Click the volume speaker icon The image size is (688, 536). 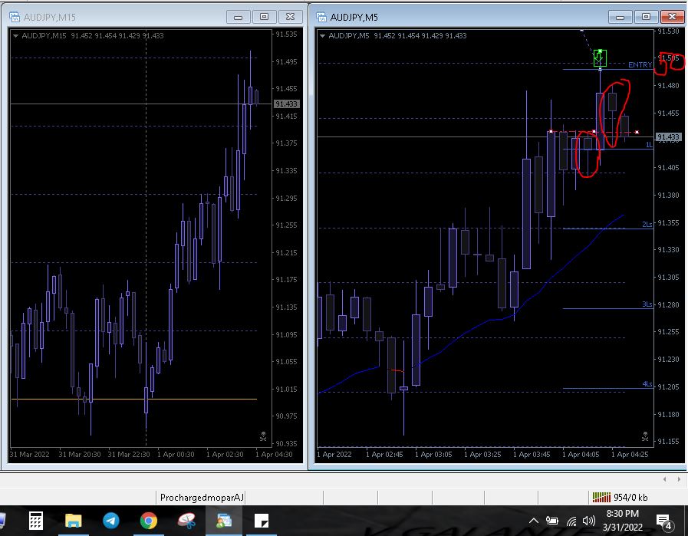point(588,521)
